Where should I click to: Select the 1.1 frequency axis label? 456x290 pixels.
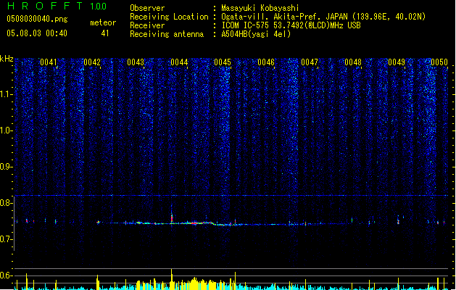click(7, 94)
